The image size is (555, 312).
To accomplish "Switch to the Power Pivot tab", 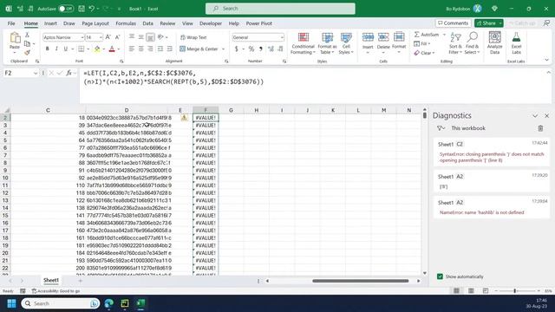I will [258, 23].
